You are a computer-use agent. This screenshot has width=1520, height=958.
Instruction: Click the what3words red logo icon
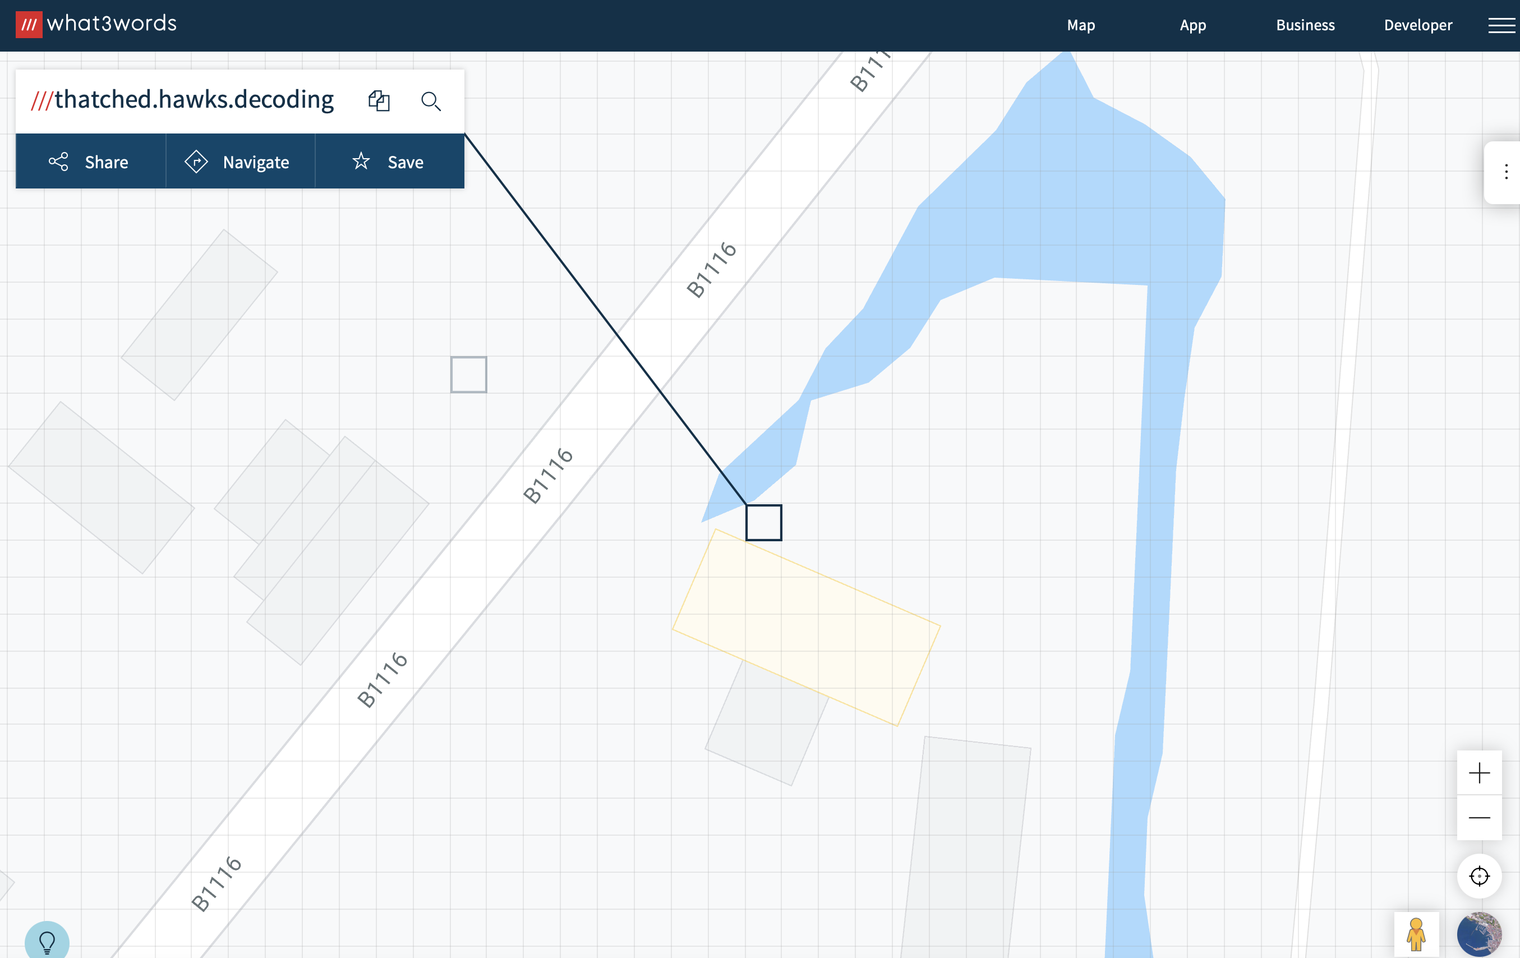29,25
